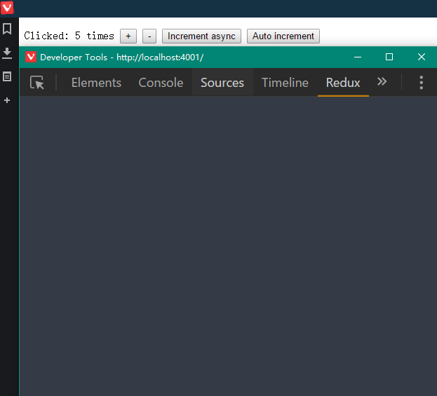Click the Vivaldi logo menu icon
This screenshot has height=396, width=437.
(x=7, y=7)
